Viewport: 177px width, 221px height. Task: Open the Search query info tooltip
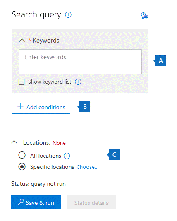click(68, 14)
